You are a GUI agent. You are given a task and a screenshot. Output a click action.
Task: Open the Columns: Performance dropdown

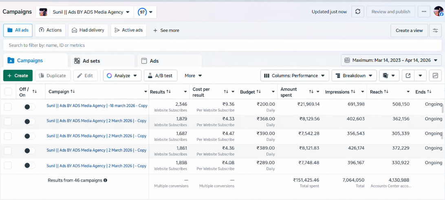pyautogui.click(x=295, y=76)
